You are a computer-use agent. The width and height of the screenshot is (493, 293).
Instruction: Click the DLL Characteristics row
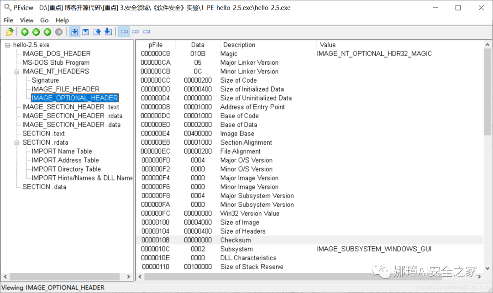309,258
